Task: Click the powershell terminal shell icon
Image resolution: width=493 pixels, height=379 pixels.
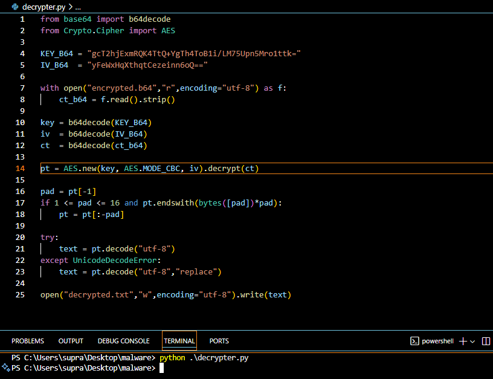Action: pos(414,341)
